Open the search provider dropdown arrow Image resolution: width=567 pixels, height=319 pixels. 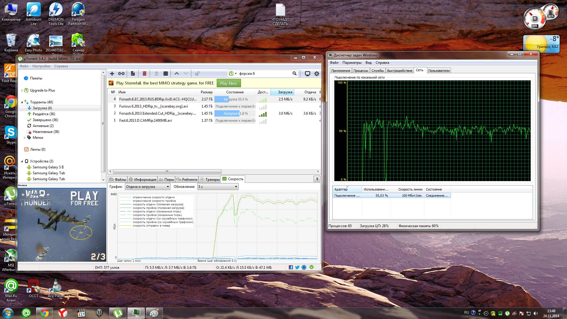(236, 74)
